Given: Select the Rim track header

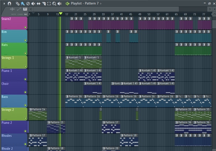Looking at the screenshot, I should tap(14, 36).
